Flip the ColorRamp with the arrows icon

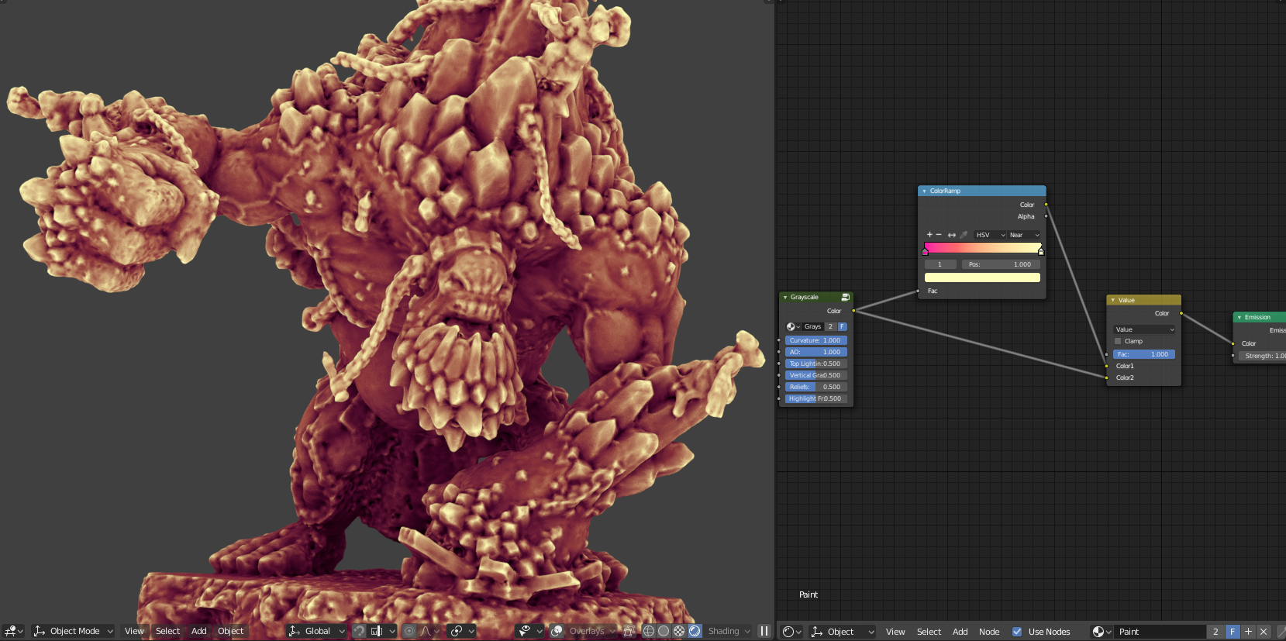(x=952, y=235)
